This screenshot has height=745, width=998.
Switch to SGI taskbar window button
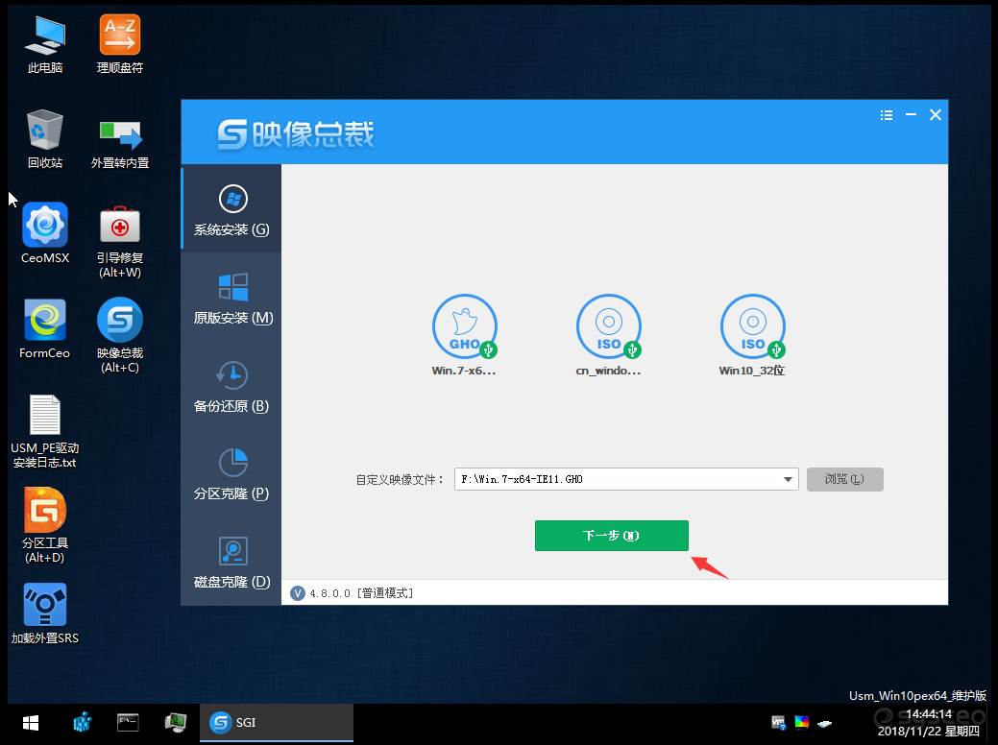(277, 723)
